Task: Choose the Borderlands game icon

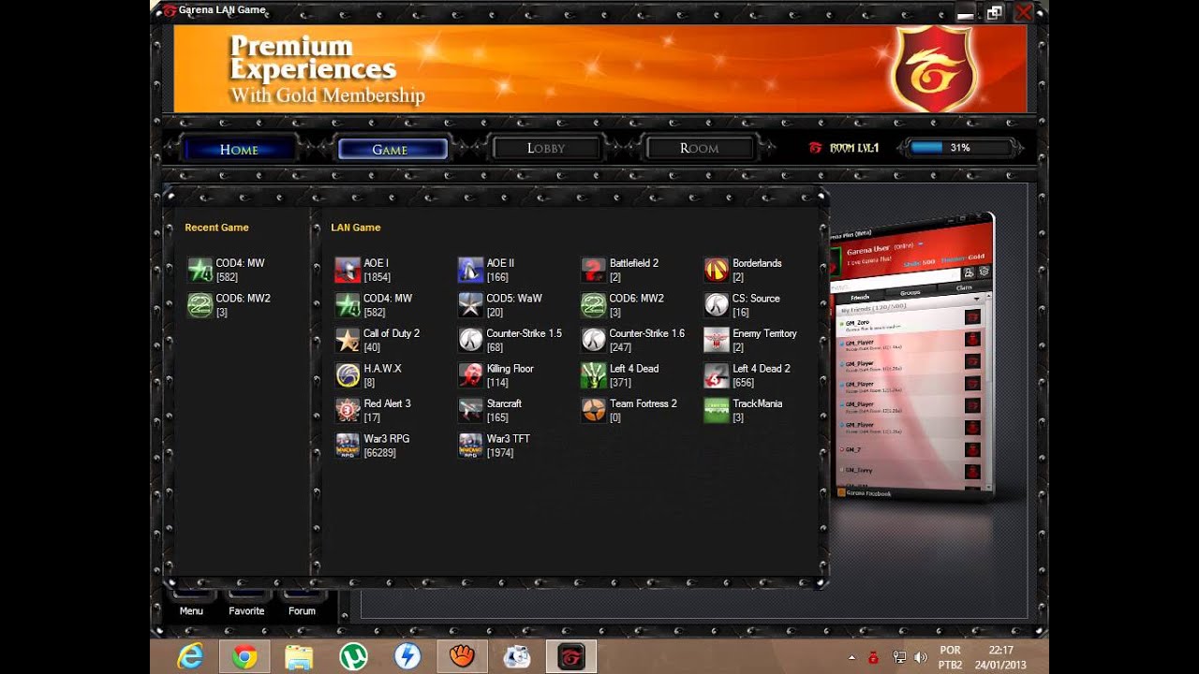Action: tap(717, 271)
